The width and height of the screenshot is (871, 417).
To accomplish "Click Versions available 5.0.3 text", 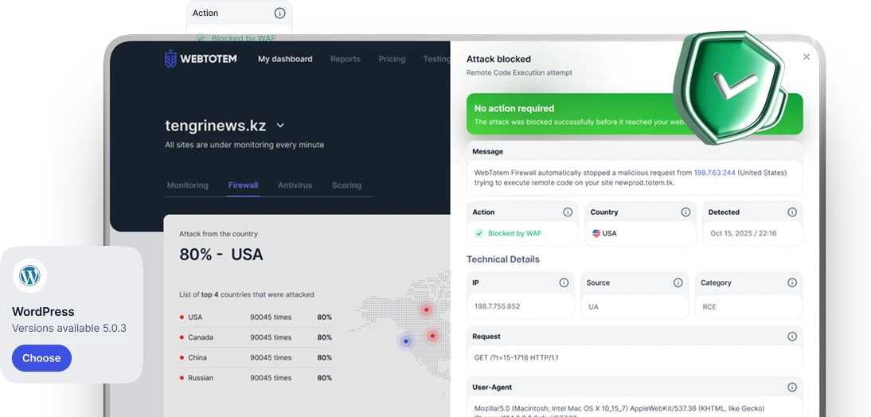I will point(69,328).
